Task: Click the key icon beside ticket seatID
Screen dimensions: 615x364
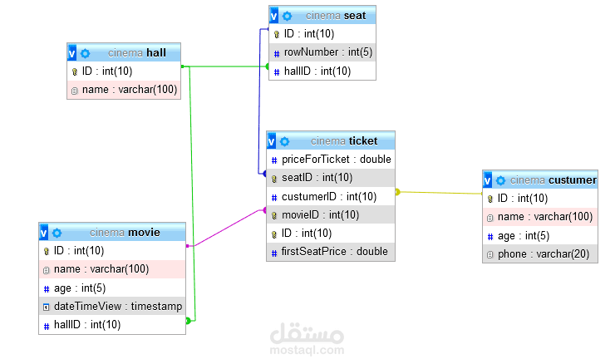Action: pyautogui.click(x=274, y=179)
